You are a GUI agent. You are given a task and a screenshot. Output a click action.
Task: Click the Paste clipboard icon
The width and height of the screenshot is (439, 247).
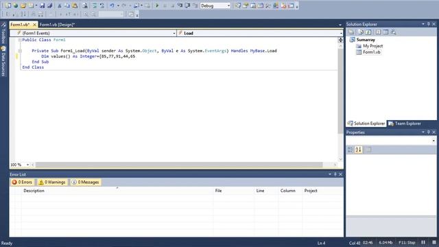point(75,5)
